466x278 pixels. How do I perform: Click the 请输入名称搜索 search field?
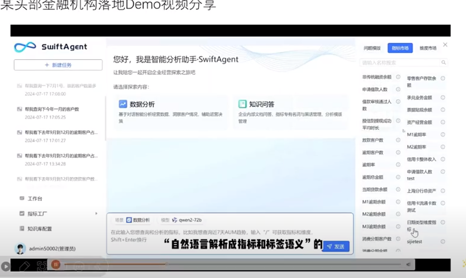(403, 63)
